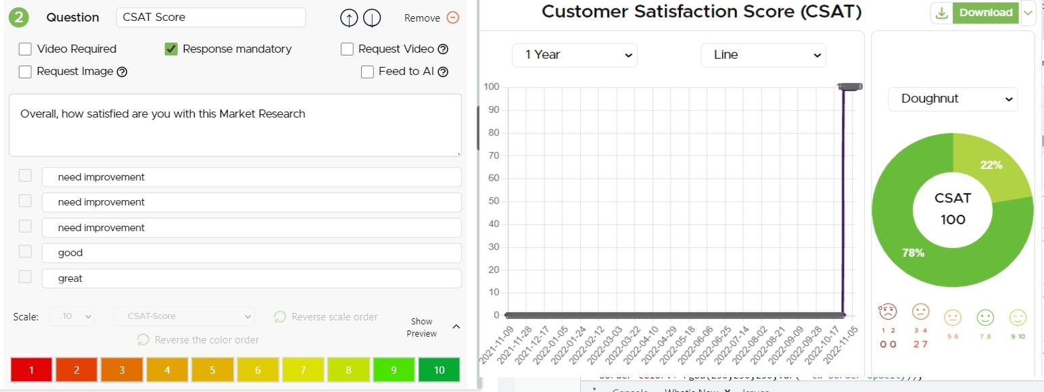The width and height of the screenshot is (1044, 392).
Task: Uncheck the Response mandatory checkbox
Action: click(x=171, y=49)
